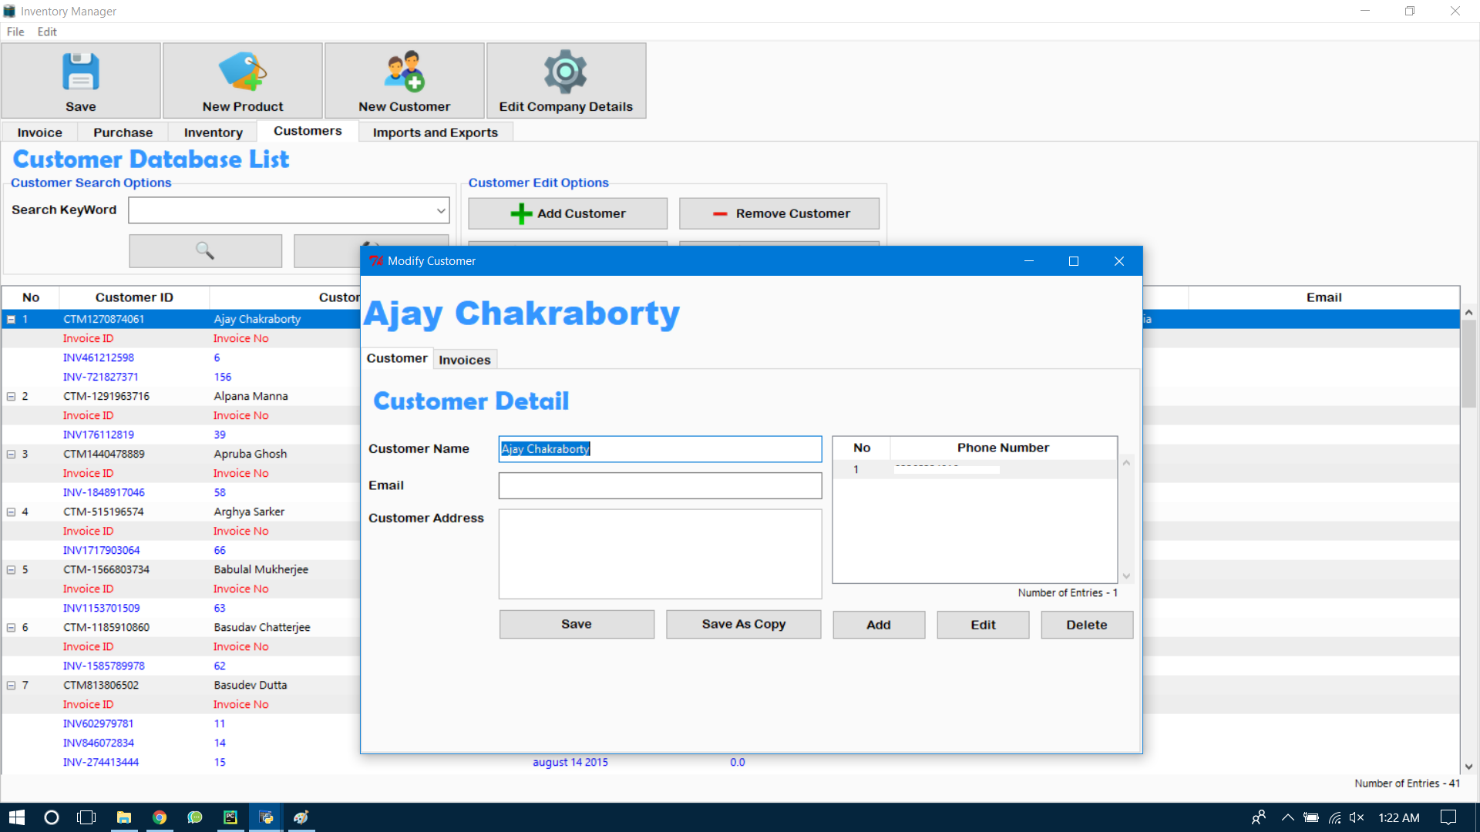Collapse customer row 4 Arghya Sarker
The height and width of the screenshot is (832, 1480).
click(12, 512)
